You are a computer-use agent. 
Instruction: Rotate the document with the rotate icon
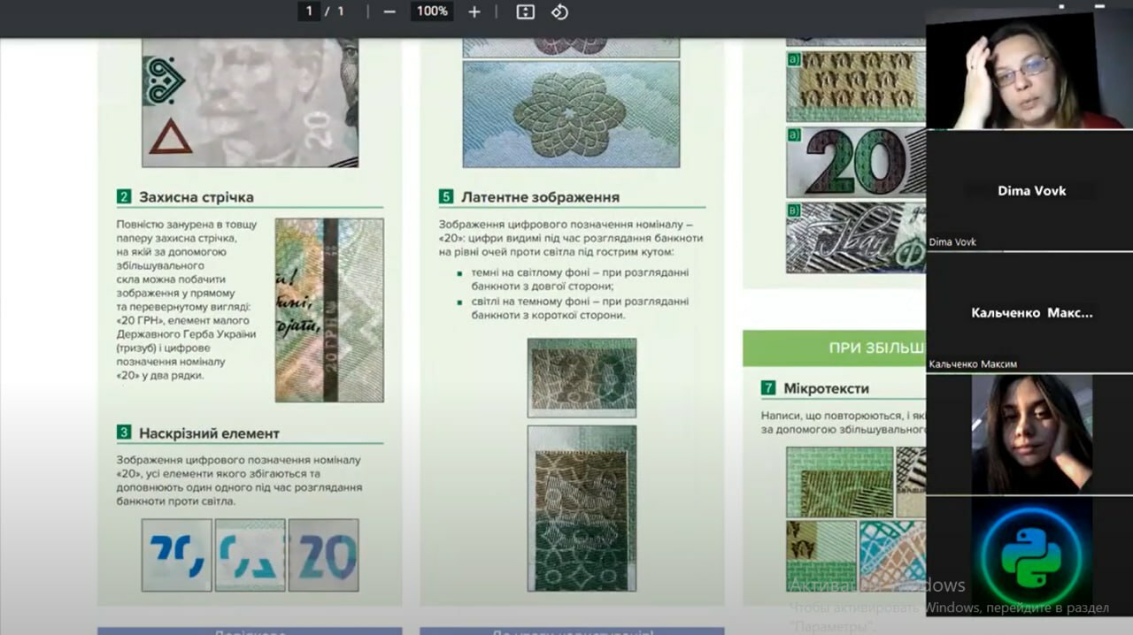coord(559,11)
